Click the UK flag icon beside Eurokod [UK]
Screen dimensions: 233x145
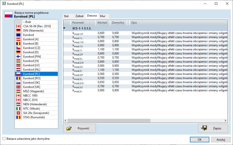(x=18, y=87)
